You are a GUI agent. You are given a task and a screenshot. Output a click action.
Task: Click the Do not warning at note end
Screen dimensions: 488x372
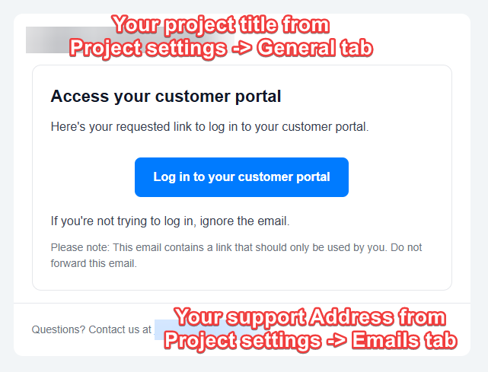pos(406,247)
